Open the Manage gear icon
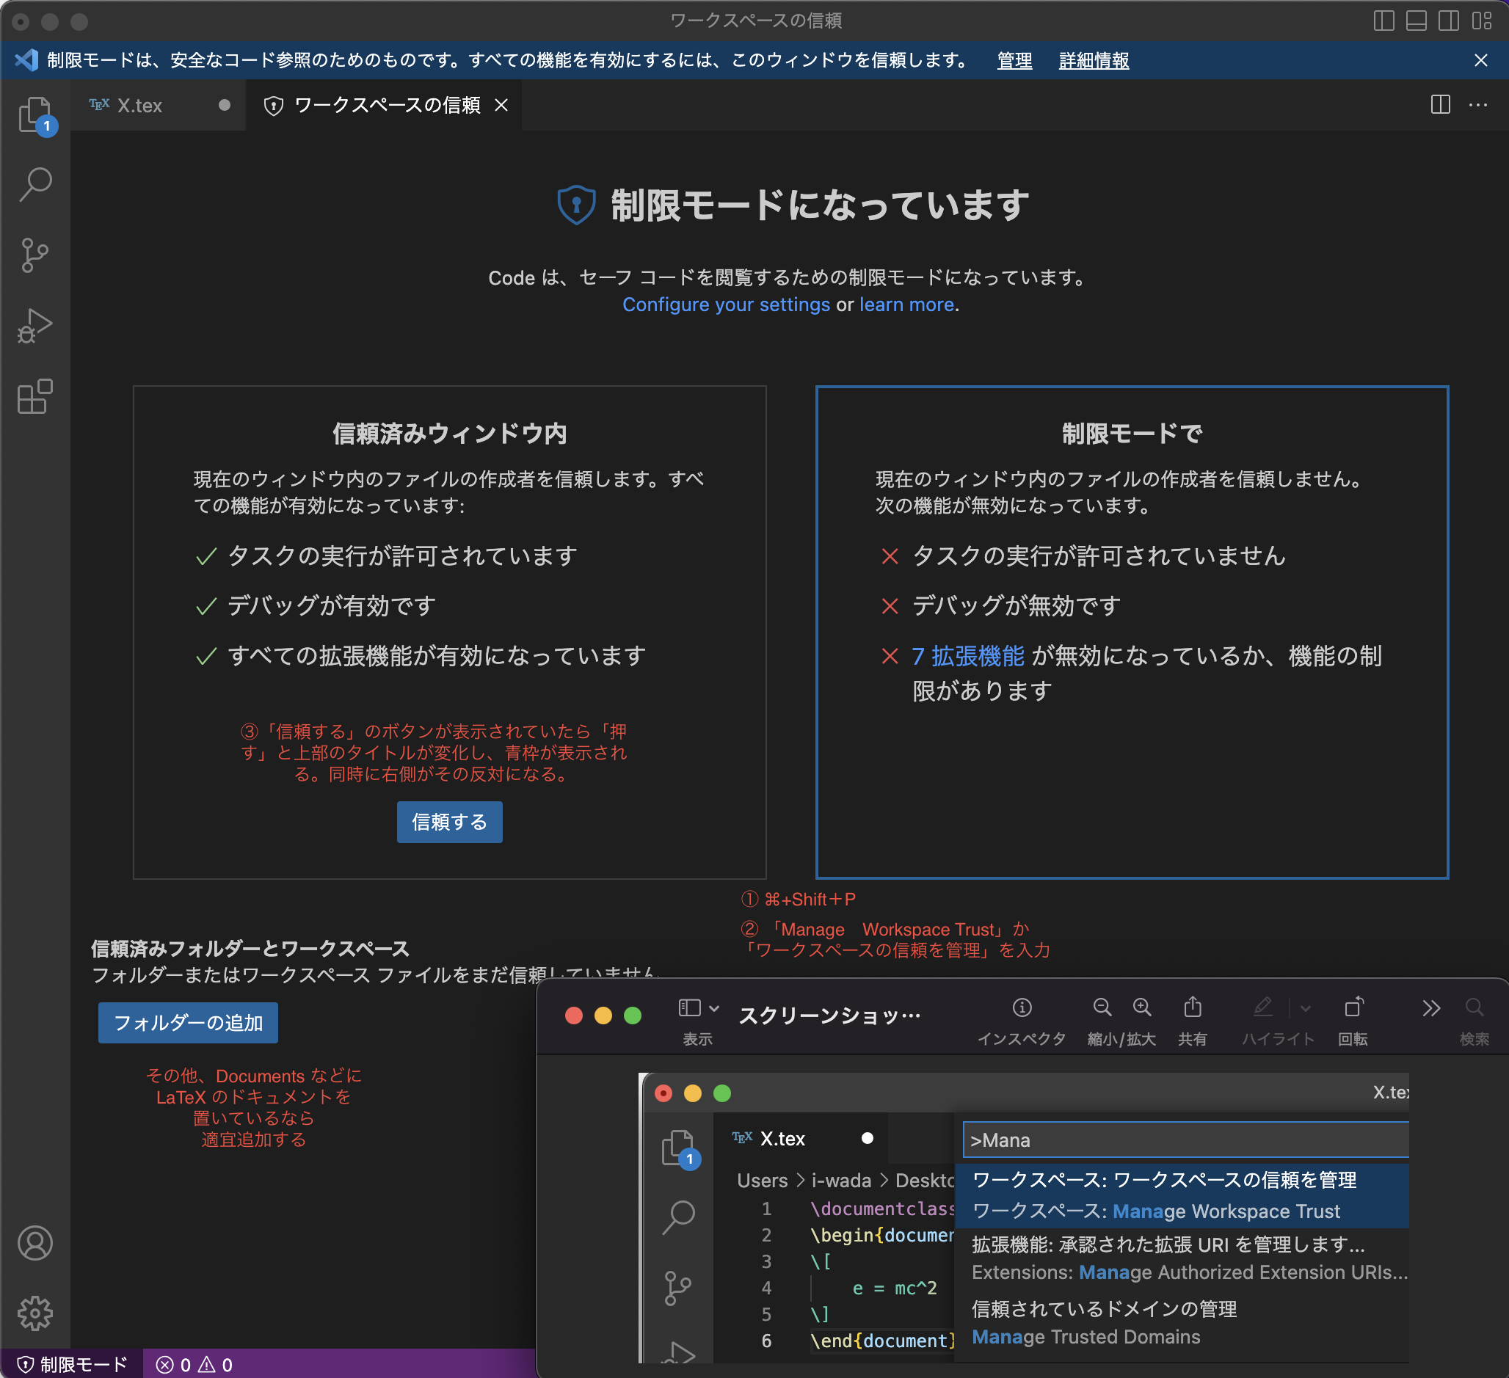This screenshot has width=1509, height=1378. pos(35,1313)
